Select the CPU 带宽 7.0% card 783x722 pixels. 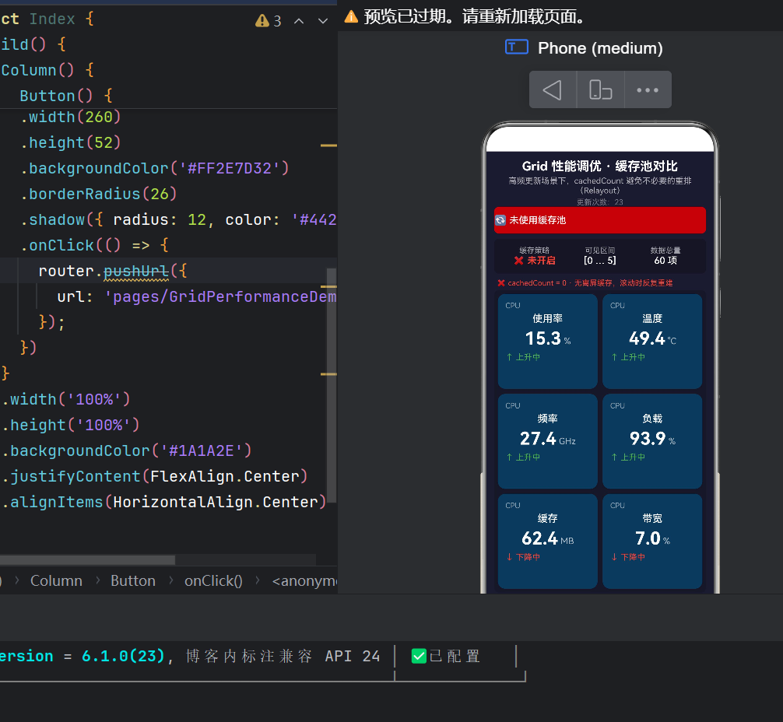(652, 541)
